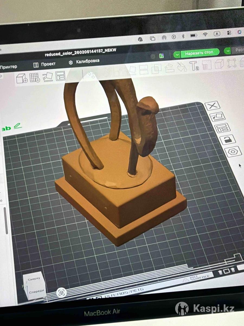Click Arrange all objects icon in top toolbar
The width and height of the screenshot is (244, 326).
[60, 76]
